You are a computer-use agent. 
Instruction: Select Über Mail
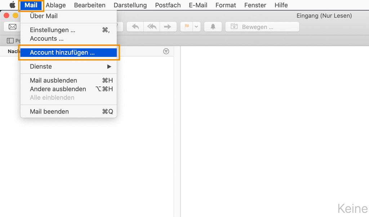click(68, 16)
